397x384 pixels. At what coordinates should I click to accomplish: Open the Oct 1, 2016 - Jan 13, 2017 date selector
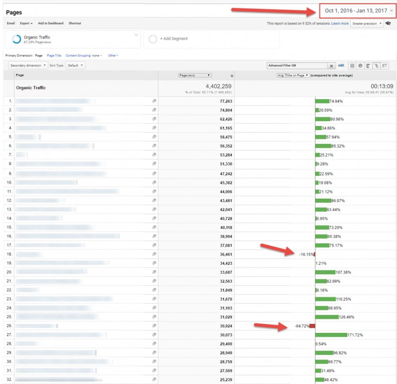tap(356, 10)
